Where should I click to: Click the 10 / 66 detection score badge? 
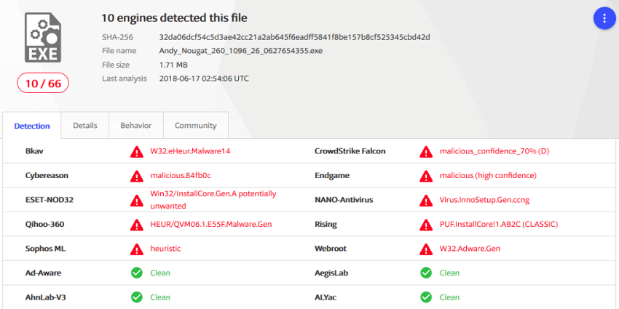tap(43, 84)
